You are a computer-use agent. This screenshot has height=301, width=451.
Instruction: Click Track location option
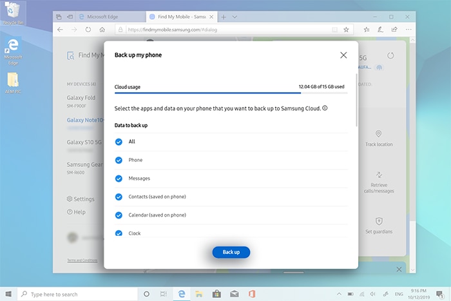(379, 139)
